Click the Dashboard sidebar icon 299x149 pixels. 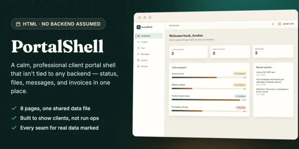pyautogui.click(x=139, y=36)
